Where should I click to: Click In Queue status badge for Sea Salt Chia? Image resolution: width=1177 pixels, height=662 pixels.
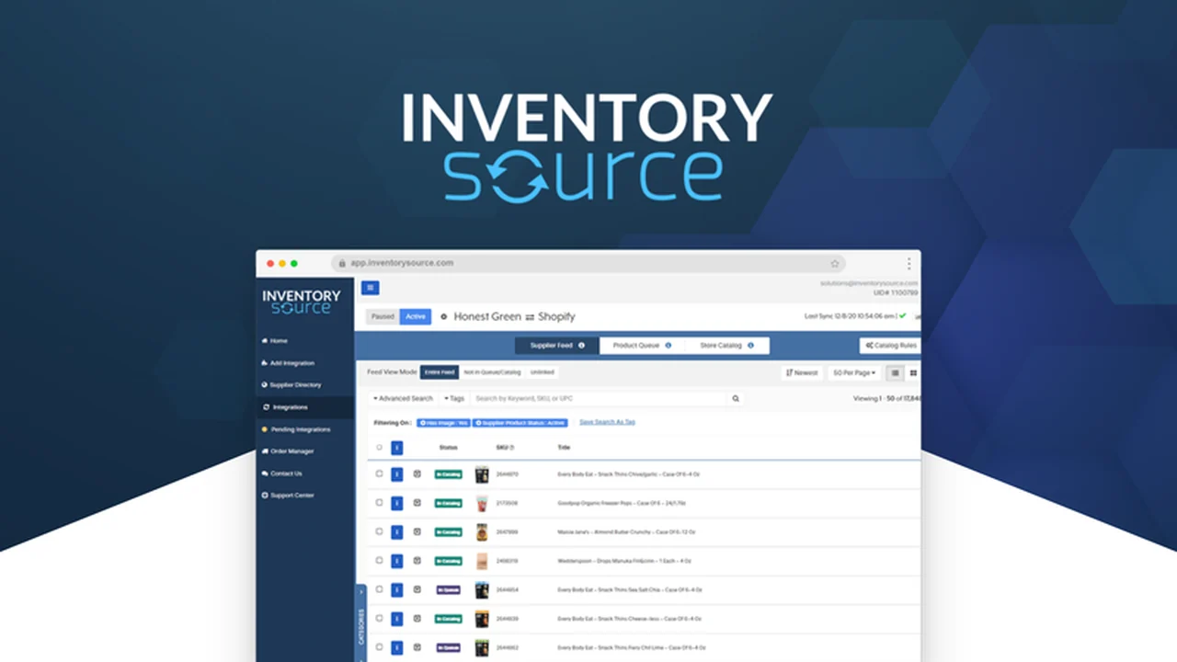pyautogui.click(x=448, y=589)
